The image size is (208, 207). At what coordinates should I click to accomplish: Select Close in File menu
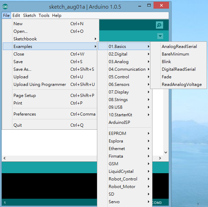[50, 54]
